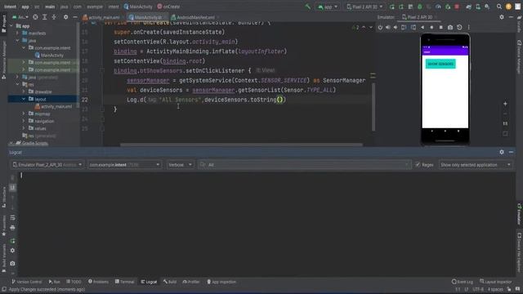Click Select Opened File target icon in Project panel
Screen dimensions: 523x294
pyautogui.click(x=35, y=17)
